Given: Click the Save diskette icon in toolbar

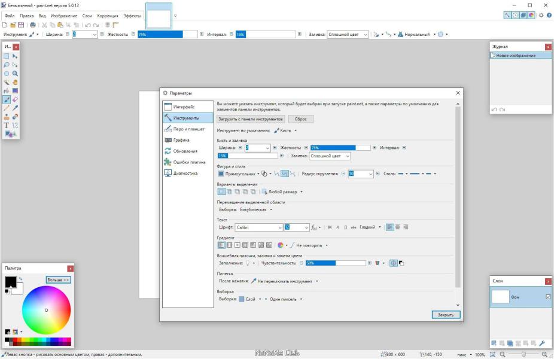Looking at the screenshot, I should click(21, 25).
